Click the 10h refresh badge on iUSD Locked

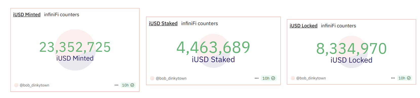(405, 78)
